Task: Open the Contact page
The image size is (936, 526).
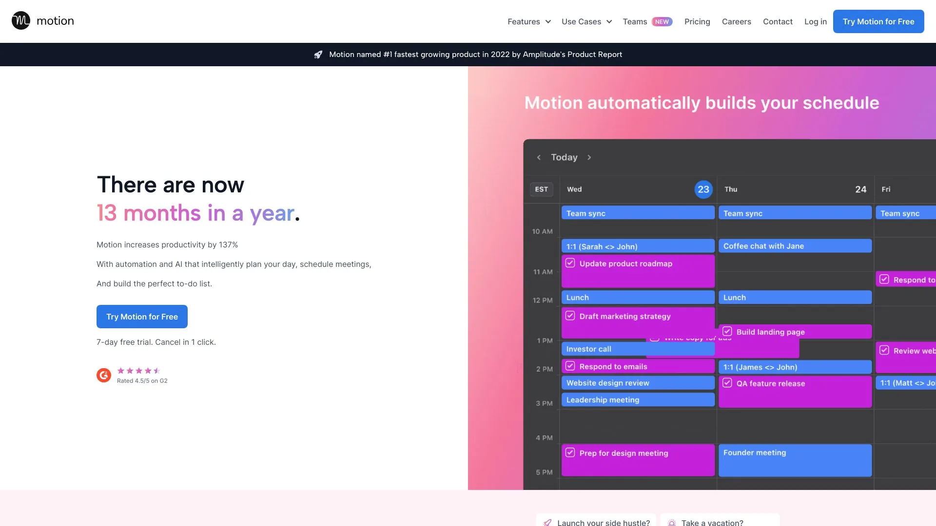Action: (778, 21)
